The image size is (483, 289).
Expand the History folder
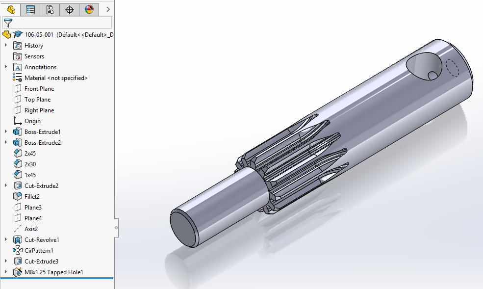[6, 45]
